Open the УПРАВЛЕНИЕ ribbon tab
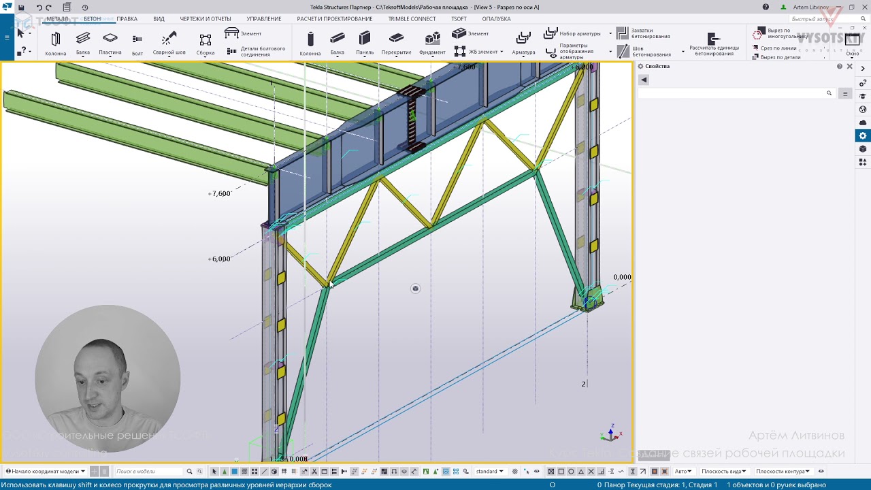 click(x=264, y=19)
